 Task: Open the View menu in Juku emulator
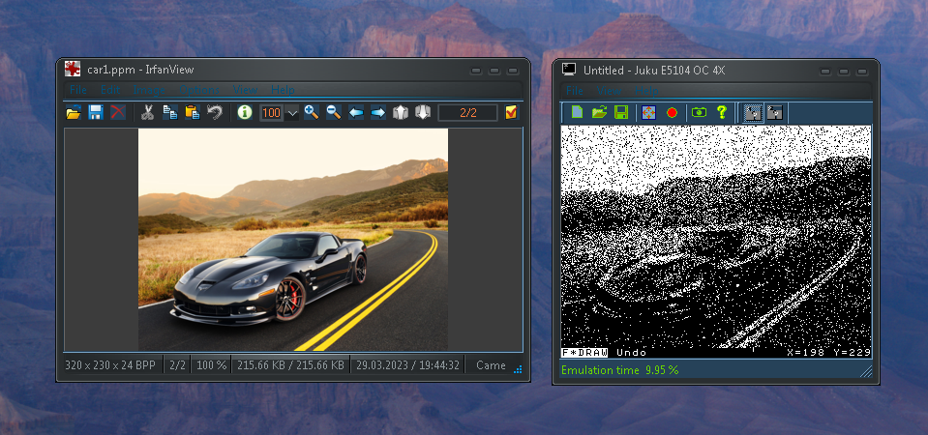[609, 90]
